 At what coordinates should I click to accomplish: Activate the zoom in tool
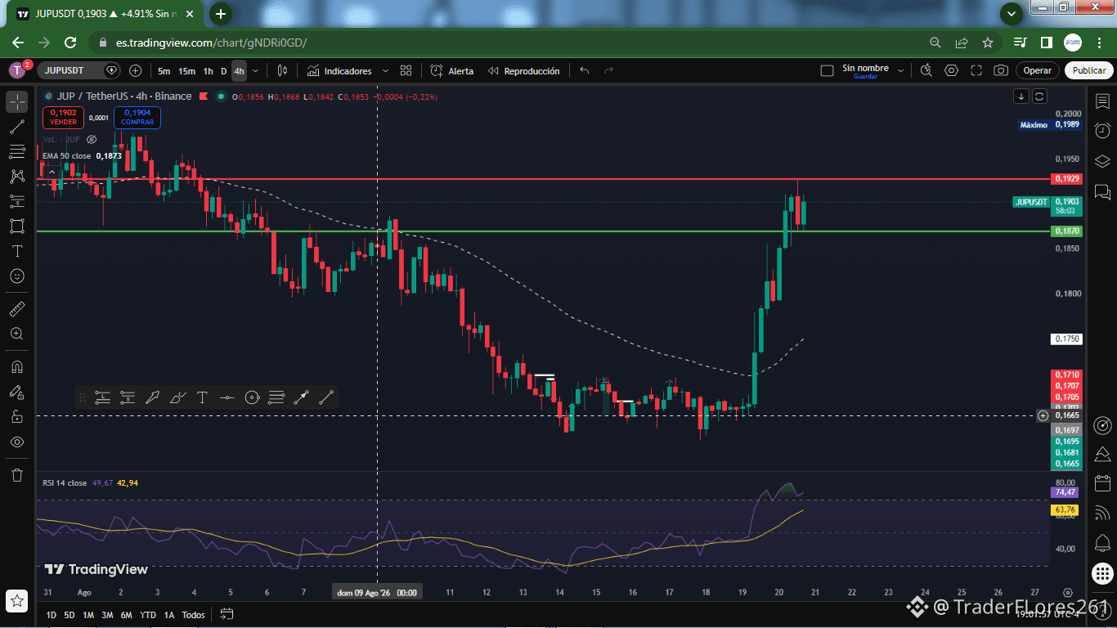(16, 334)
